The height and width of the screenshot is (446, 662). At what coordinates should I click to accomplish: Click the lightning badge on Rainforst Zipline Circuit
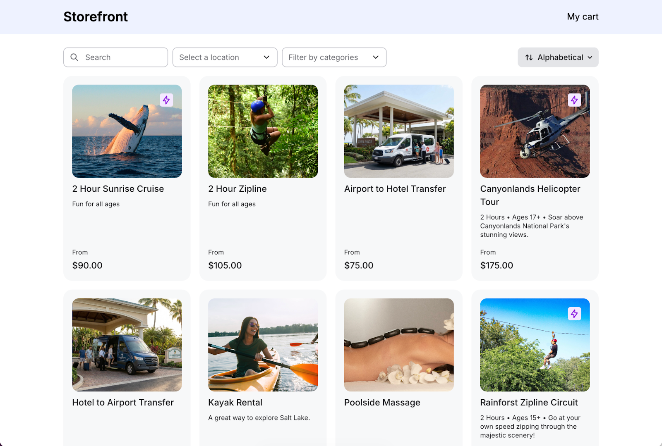pos(574,314)
